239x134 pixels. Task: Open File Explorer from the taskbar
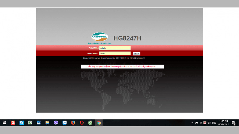47,123
